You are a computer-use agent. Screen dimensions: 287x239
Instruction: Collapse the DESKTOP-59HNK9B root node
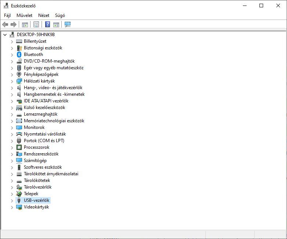[x=5, y=35]
